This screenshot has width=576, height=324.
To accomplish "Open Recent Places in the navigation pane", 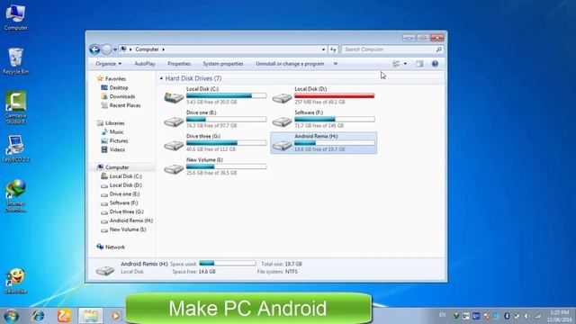I will click(125, 105).
